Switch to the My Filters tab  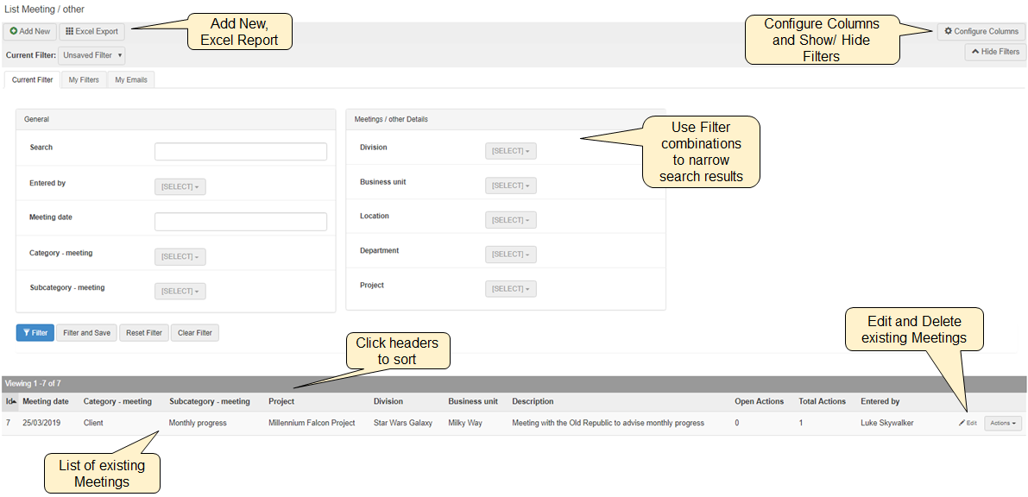tap(84, 80)
